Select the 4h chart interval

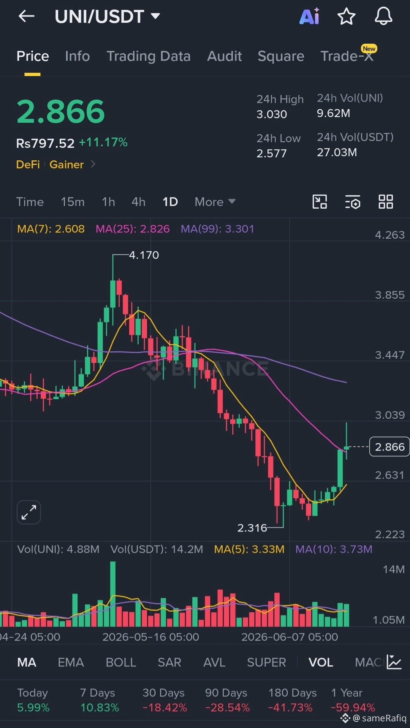[x=138, y=202]
